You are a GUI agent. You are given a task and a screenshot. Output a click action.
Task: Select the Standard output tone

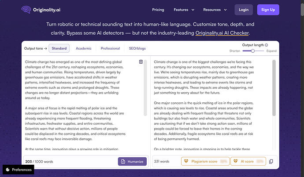coord(59,48)
